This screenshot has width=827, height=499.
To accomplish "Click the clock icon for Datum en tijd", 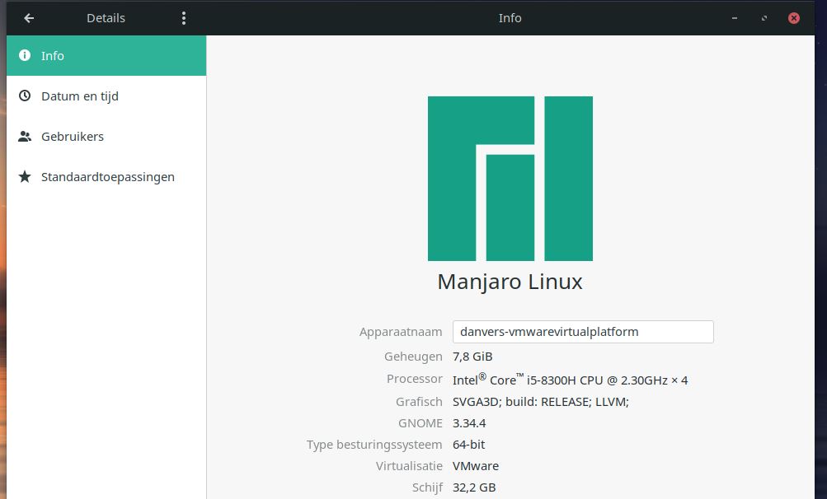I will click(25, 96).
